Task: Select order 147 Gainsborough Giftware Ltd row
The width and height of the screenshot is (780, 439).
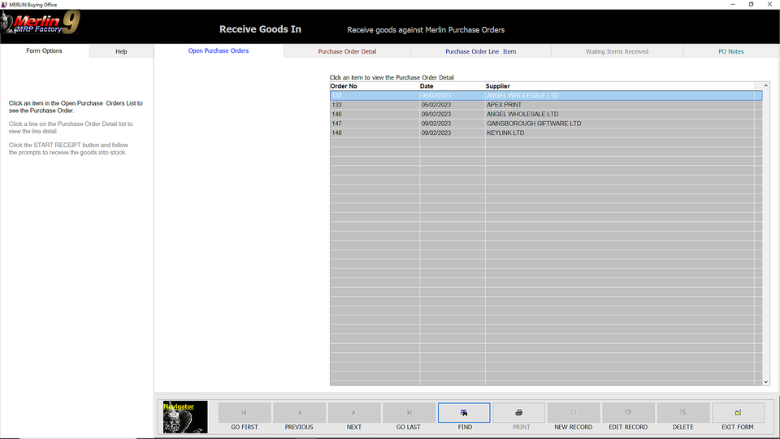Action: (x=536, y=124)
